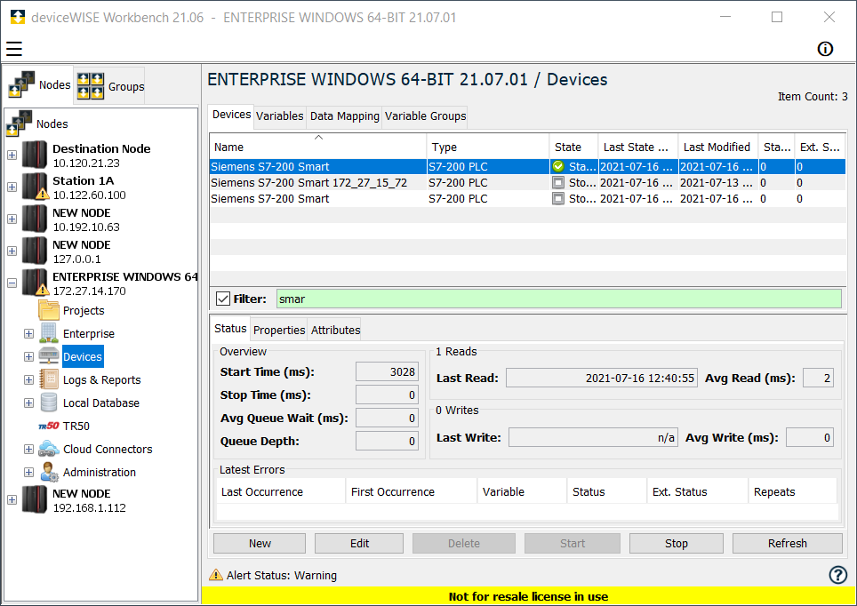Click the Station 1A server icon

coord(35,187)
